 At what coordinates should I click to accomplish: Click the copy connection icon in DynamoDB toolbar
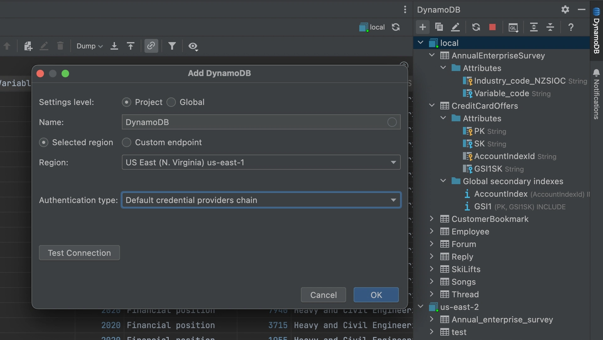coord(439,27)
